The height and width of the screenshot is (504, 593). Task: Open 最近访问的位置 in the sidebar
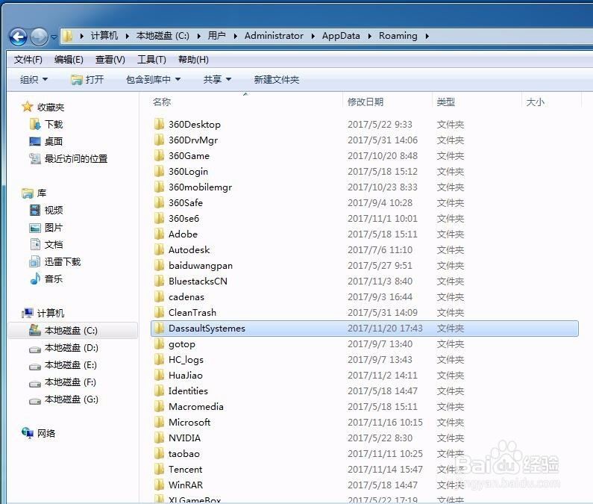point(69,158)
